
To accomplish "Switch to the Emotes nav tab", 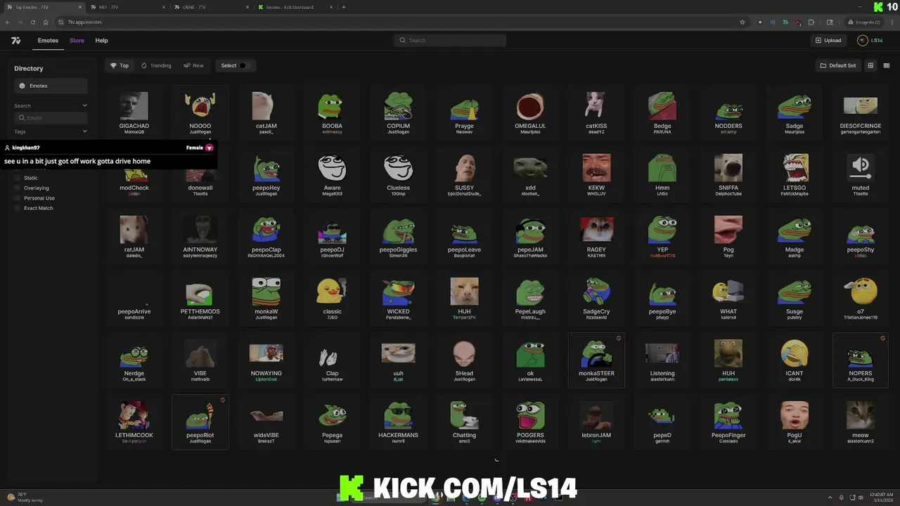I will click(x=48, y=41).
